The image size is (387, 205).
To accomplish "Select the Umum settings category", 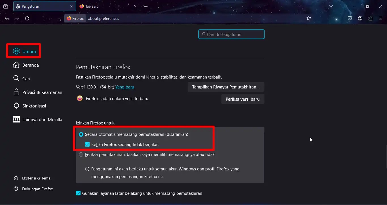I will (24, 51).
